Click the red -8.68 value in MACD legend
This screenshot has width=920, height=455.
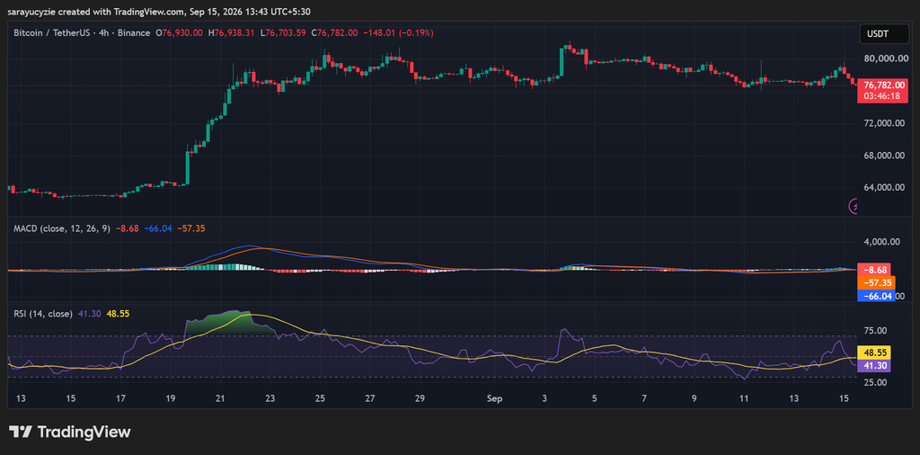click(x=128, y=228)
